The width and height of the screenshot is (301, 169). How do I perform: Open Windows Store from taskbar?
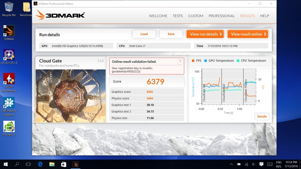tap(64, 164)
